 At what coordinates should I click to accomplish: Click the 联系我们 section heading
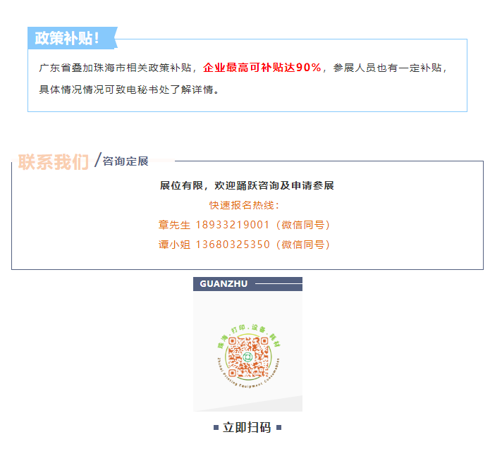[53, 161]
